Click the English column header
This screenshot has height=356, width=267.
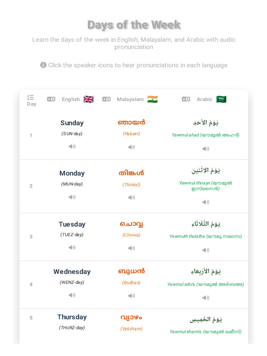[71, 99]
